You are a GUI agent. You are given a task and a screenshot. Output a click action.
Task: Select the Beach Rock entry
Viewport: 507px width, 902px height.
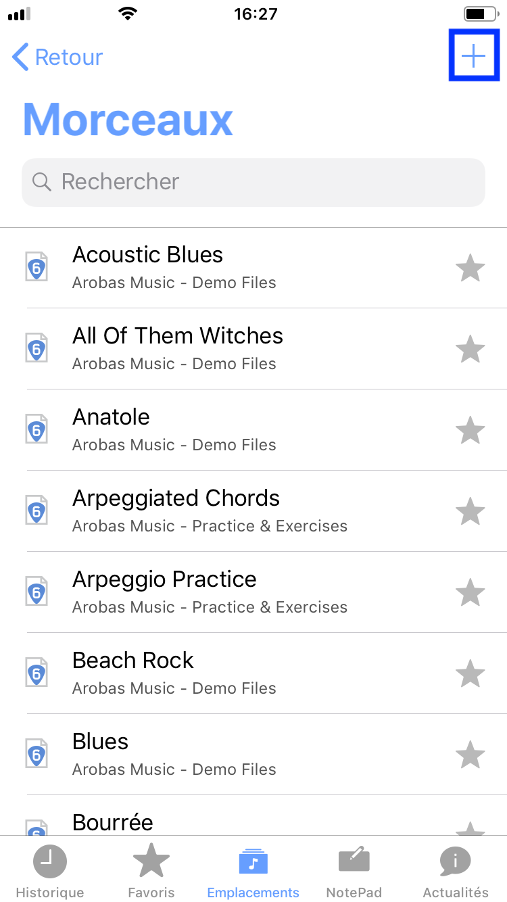pyautogui.click(x=254, y=673)
